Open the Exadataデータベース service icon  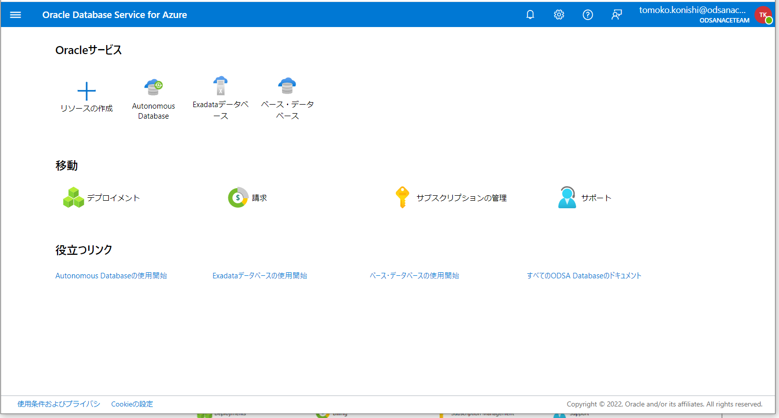pyautogui.click(x=220, y=86)
